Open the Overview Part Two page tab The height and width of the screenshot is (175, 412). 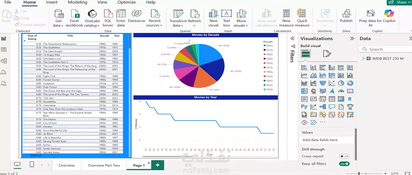(104, 165)
